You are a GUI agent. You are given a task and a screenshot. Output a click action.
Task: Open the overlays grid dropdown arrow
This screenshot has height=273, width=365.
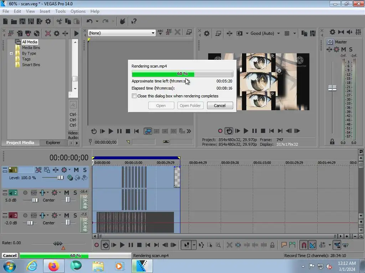294,33
